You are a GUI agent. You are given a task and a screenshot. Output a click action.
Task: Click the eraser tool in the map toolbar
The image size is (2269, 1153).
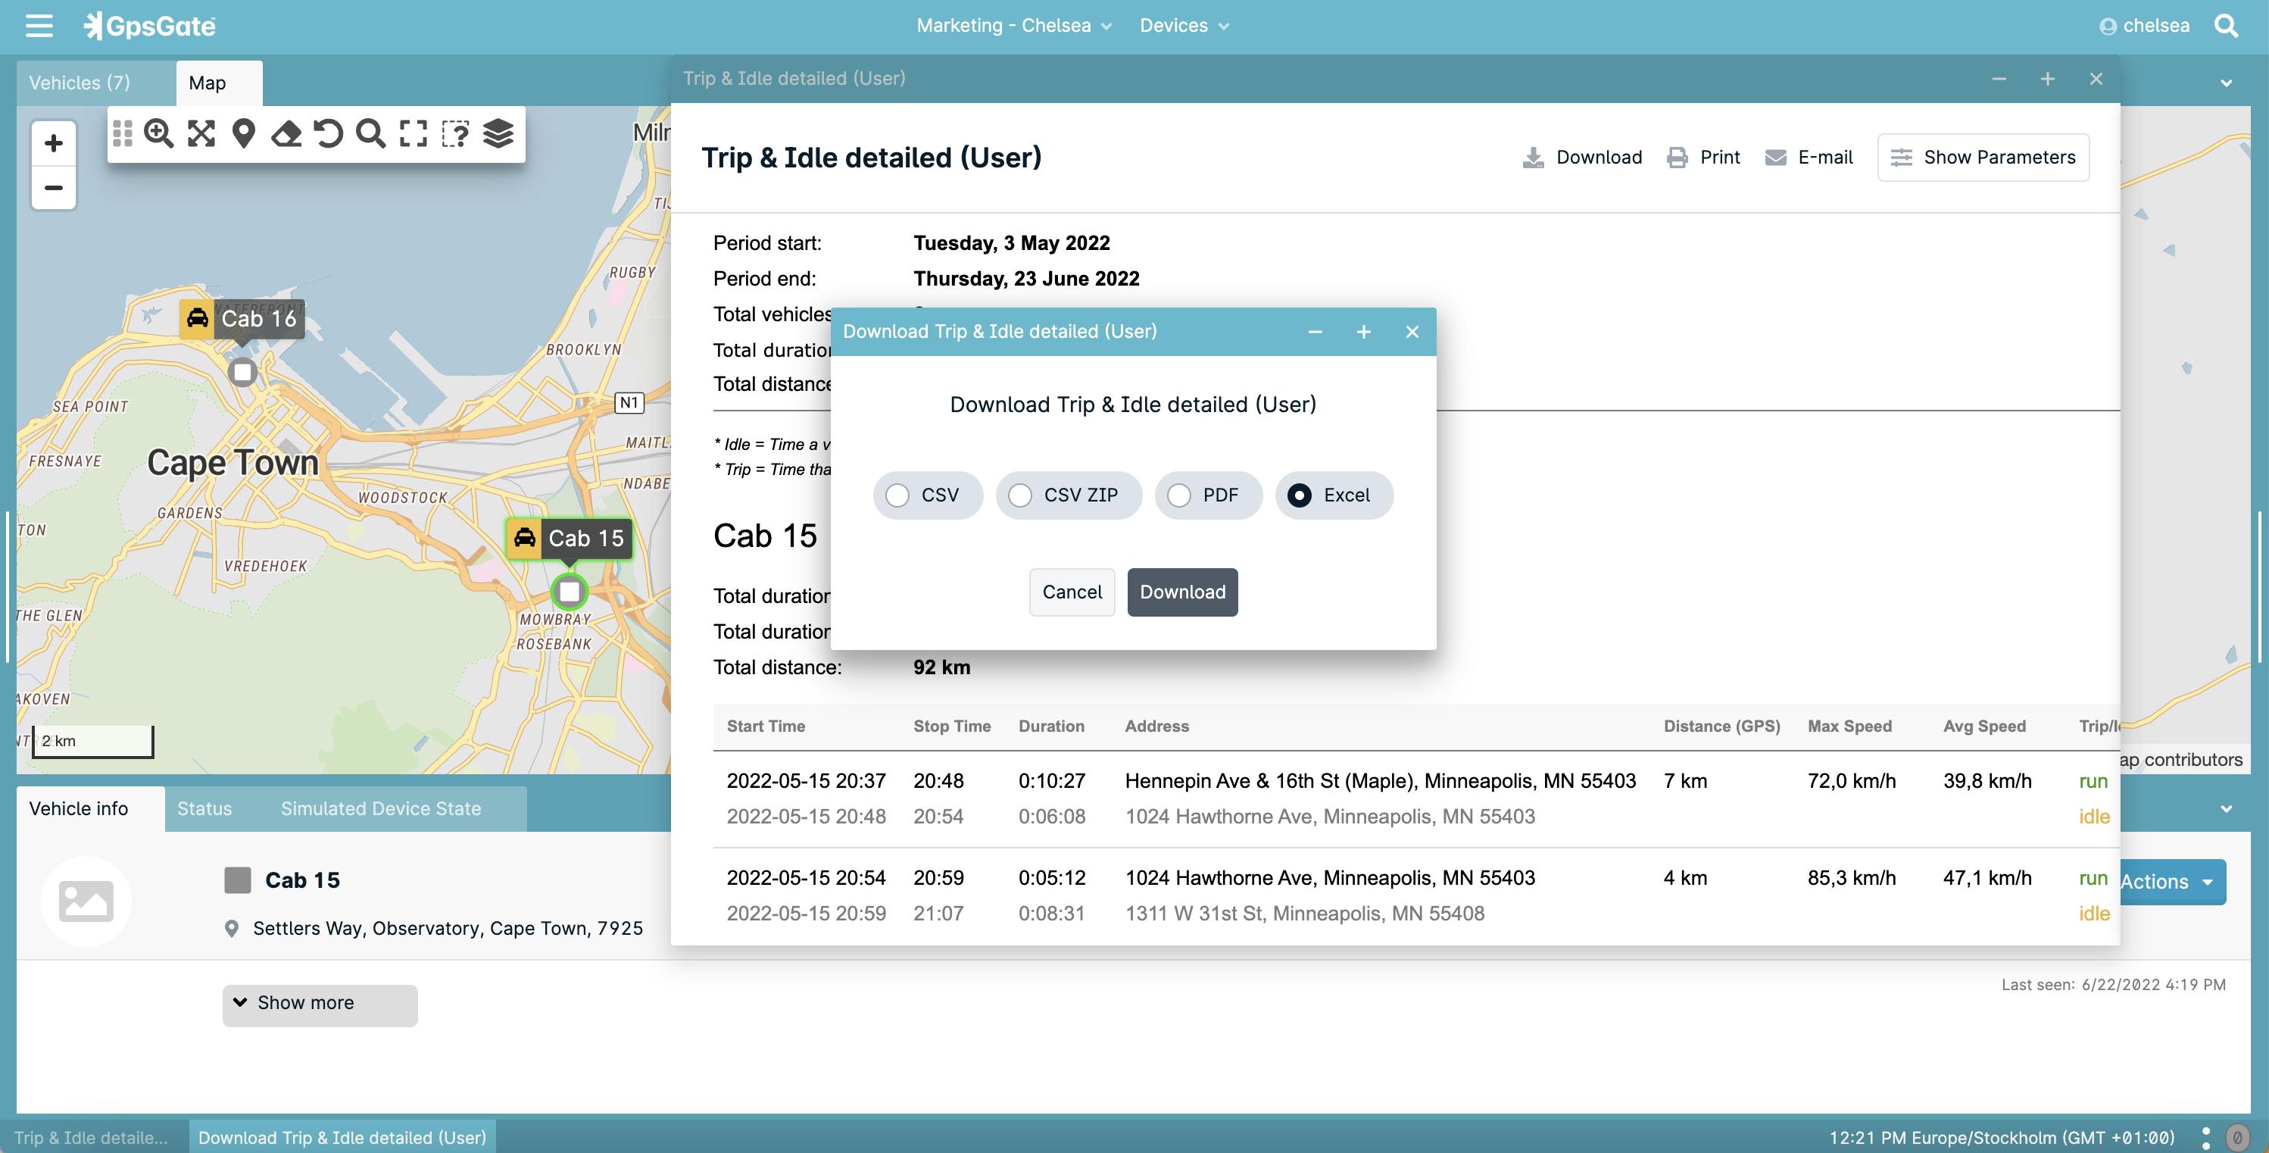[x=286, y=135]
